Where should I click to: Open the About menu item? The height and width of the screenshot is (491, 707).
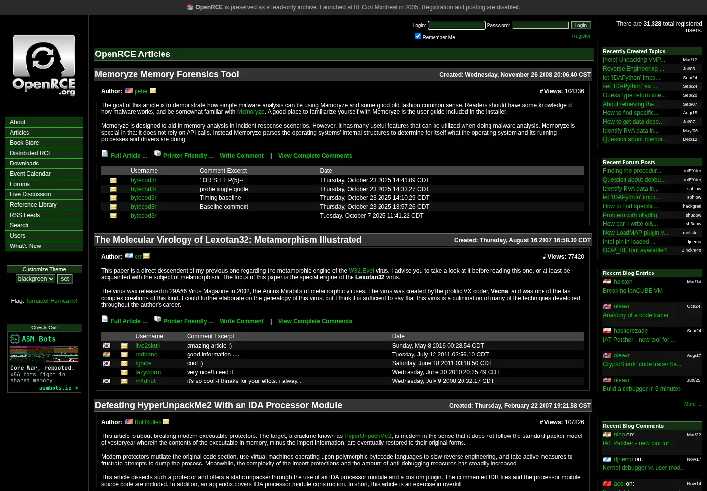[44, 122]
